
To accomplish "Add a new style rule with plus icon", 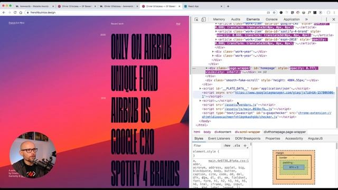I will (x=245, y=146).
